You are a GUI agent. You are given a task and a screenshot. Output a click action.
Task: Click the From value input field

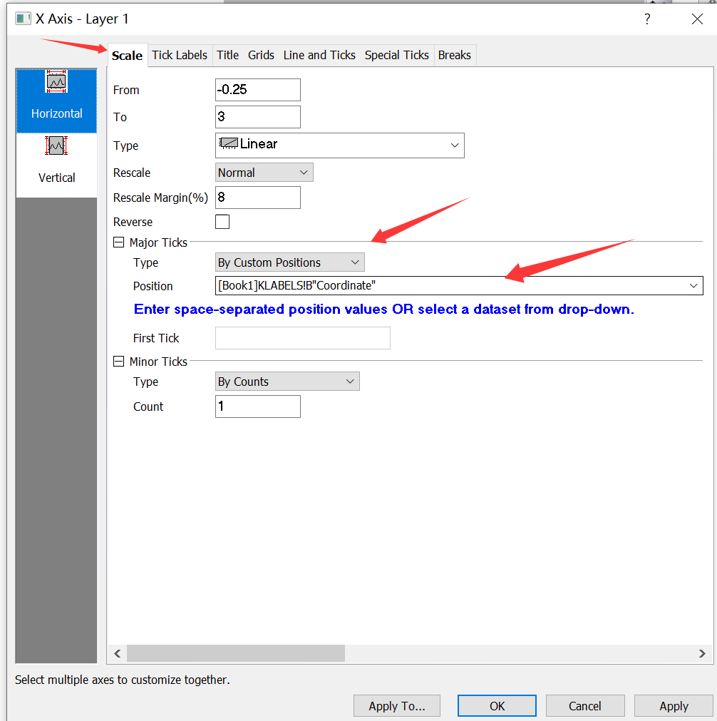(x=257, y=90)
